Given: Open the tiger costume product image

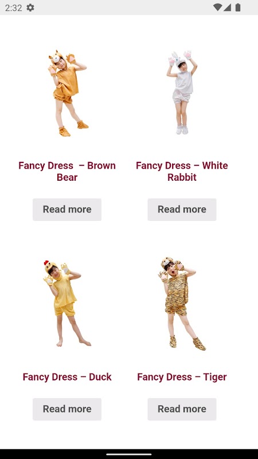Looking at the screenshot, I should tap(182, 303).
